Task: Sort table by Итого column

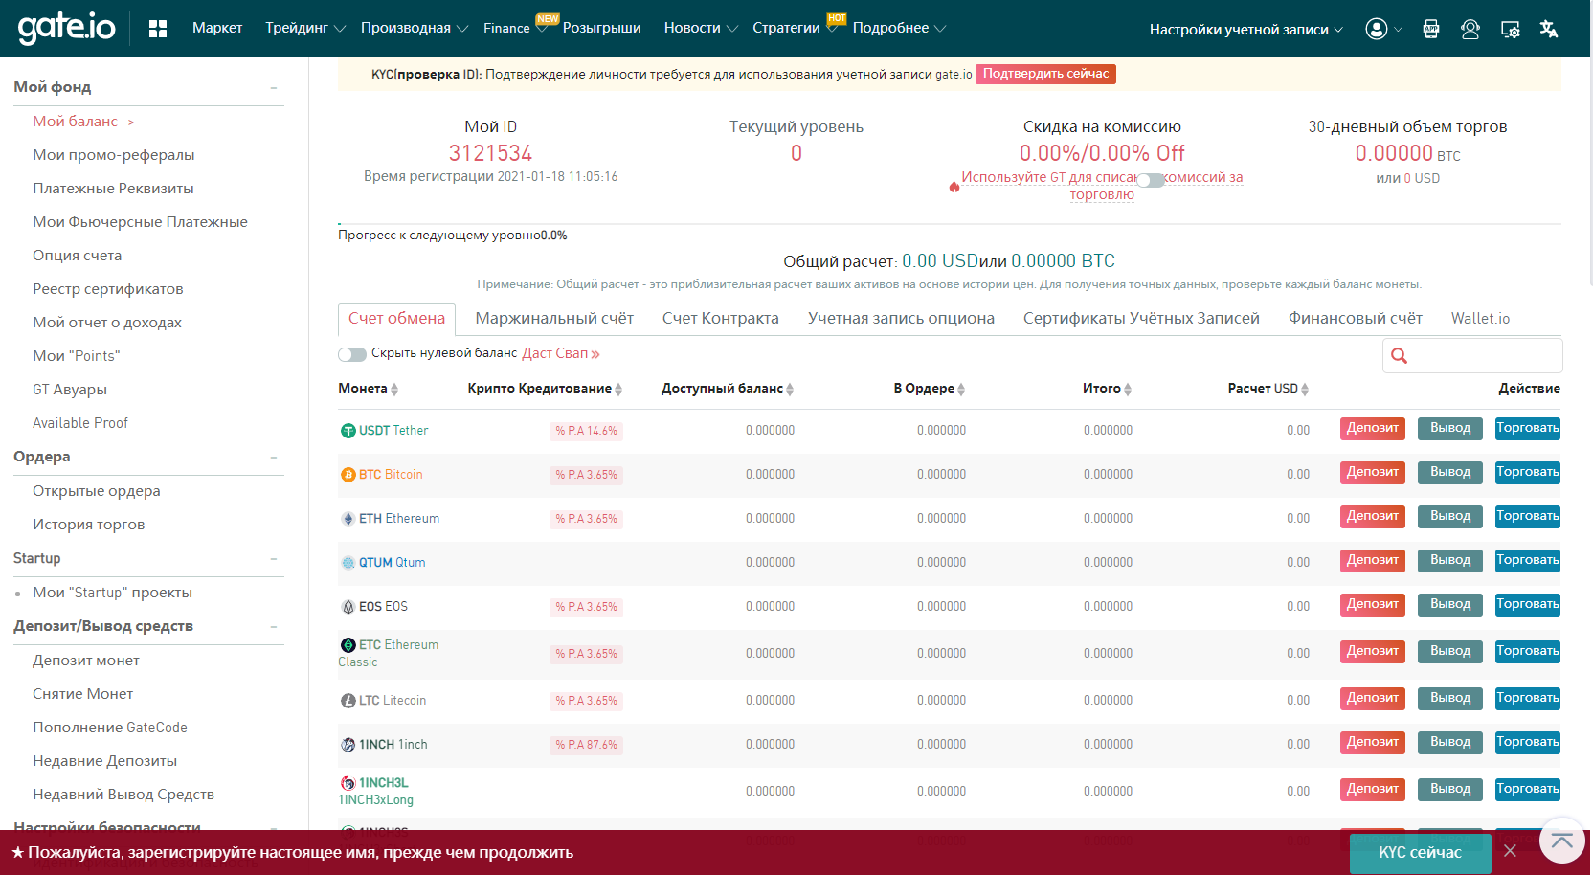Action: click(x=1128, y=389)
